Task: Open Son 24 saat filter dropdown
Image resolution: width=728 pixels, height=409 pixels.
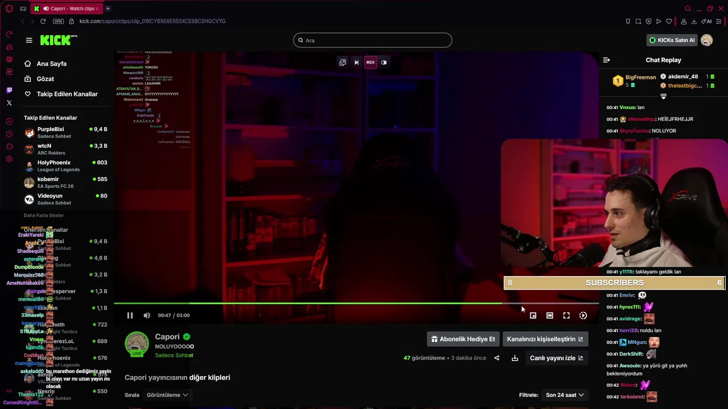Action: click(565, 395)
